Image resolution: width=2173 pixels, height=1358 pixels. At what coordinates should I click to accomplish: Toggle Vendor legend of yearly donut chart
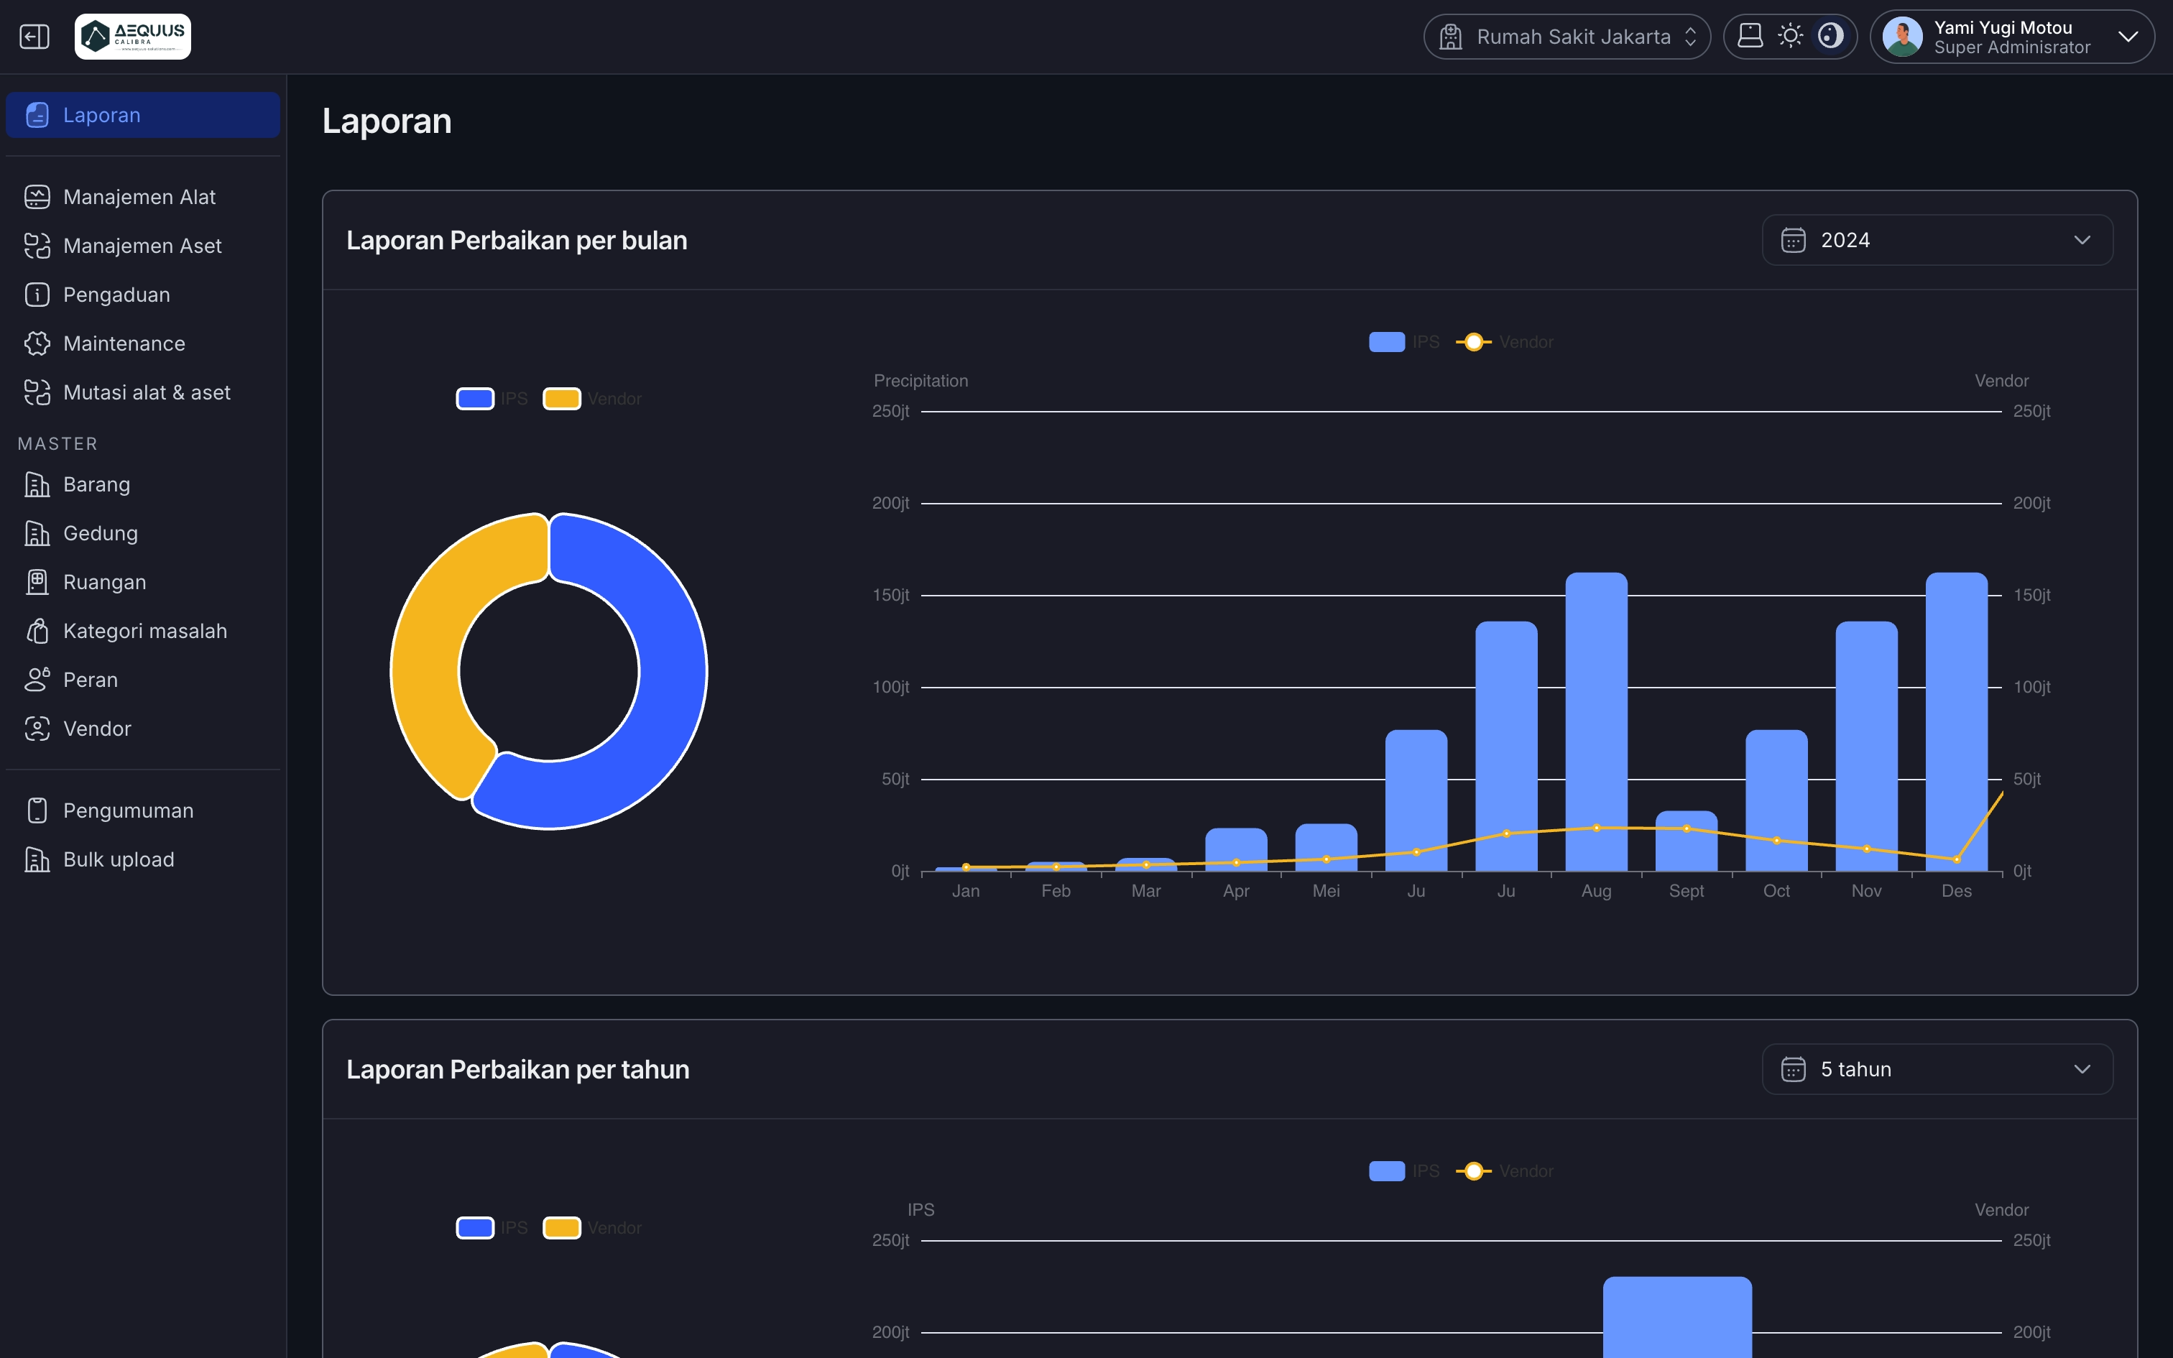click(x=593, y=1228)
